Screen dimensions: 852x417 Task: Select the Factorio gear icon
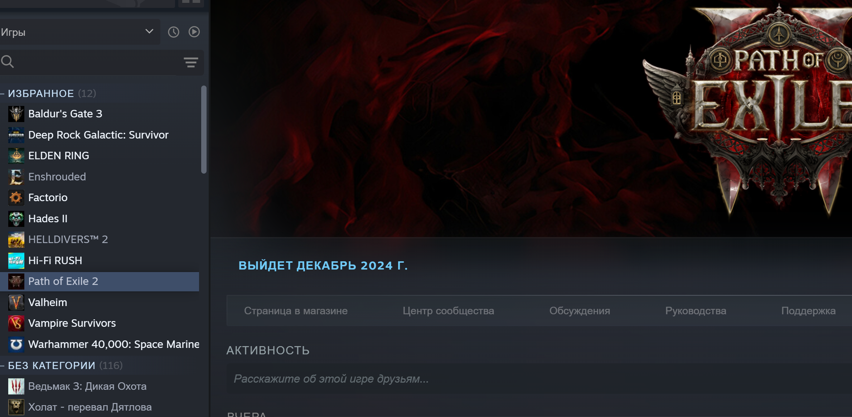(16, 198)
